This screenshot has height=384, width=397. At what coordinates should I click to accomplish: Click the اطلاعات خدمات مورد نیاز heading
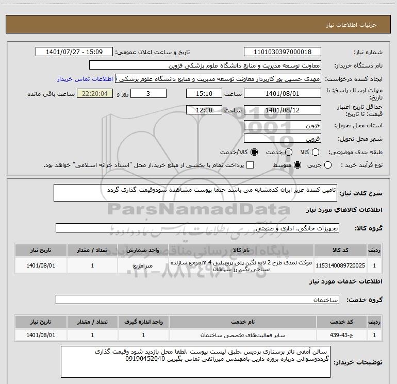345,281
